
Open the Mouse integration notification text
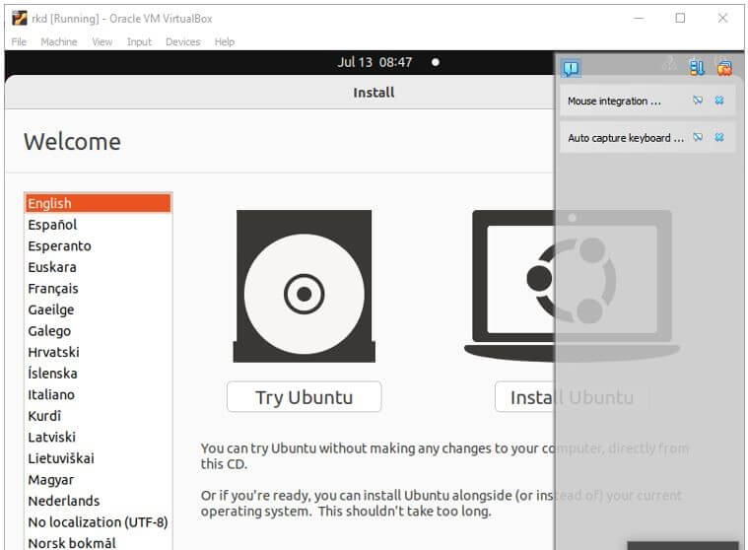tap(614, 102)
